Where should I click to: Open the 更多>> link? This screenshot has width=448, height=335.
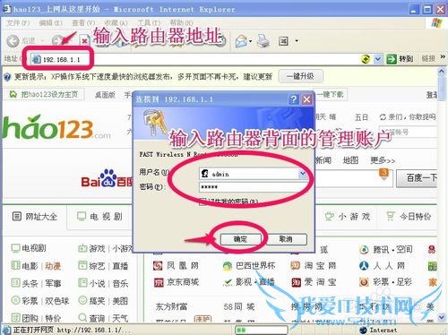coord(383,160)
